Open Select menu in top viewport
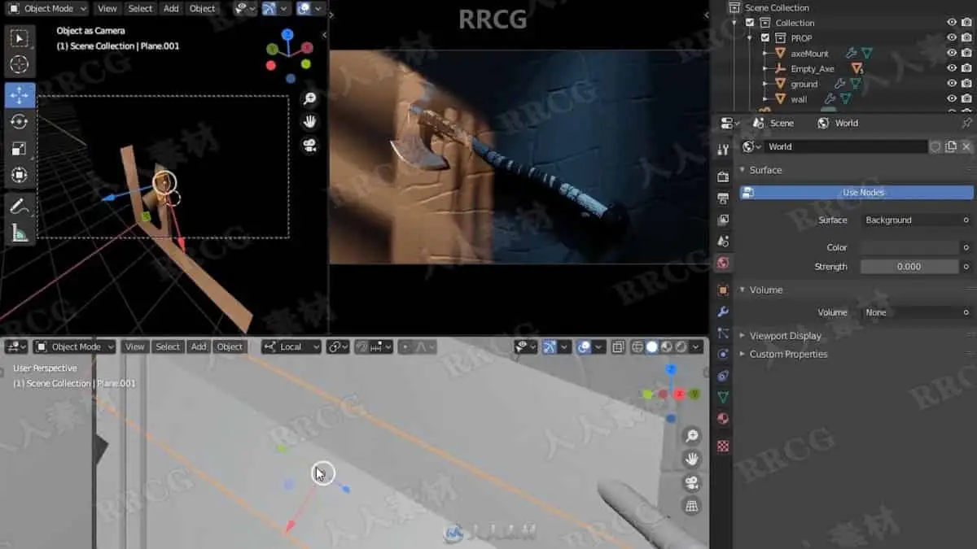 [140, 8]
